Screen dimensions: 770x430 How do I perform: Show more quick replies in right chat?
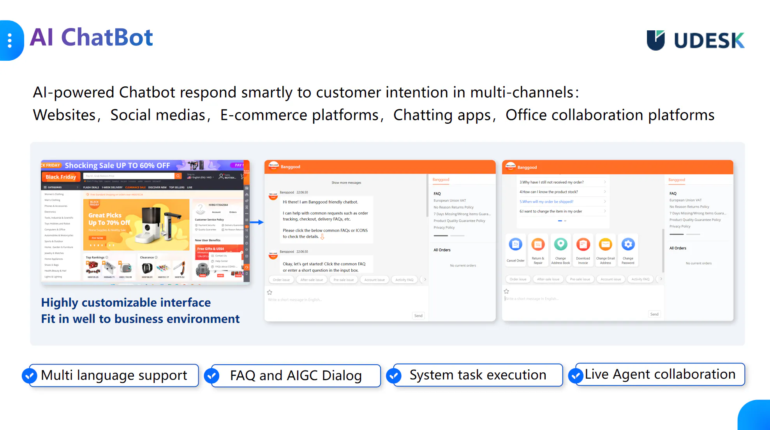pyautogui.click(x=661, y=279)
